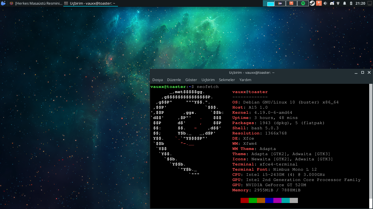Click the Resolution value '1366x768'
The image size is (373, 209).
tap(276, 133)
